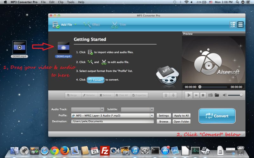The image size is (254, 158).
Task: Launch FileZilla from the dock
Action: 105,151
